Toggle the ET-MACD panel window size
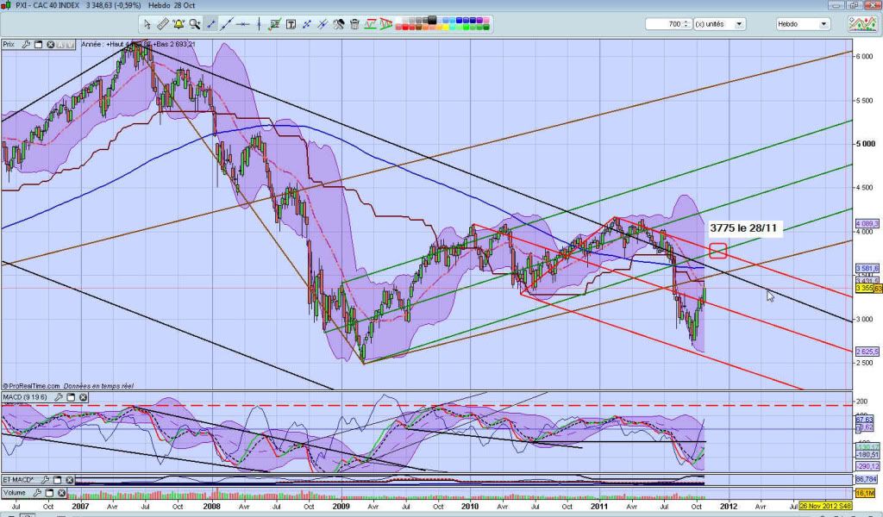This screenshot has height=517, width=883. click(57, 479)
